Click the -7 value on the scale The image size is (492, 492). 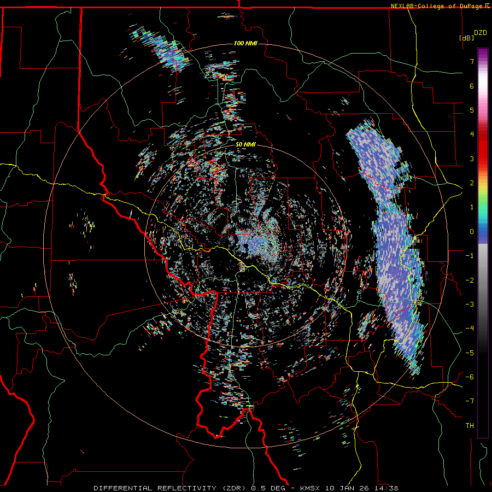pos(470,401)
